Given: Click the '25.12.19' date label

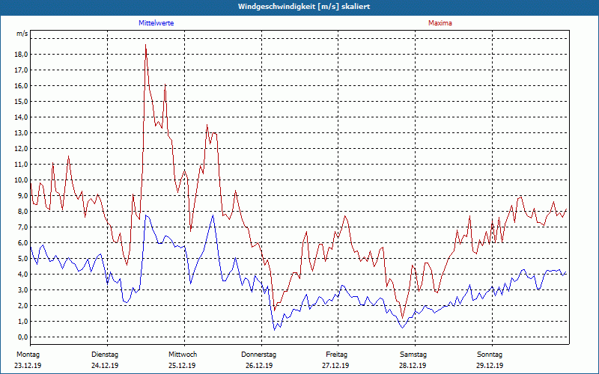Looking at the screenshot, I should (182, 366).
